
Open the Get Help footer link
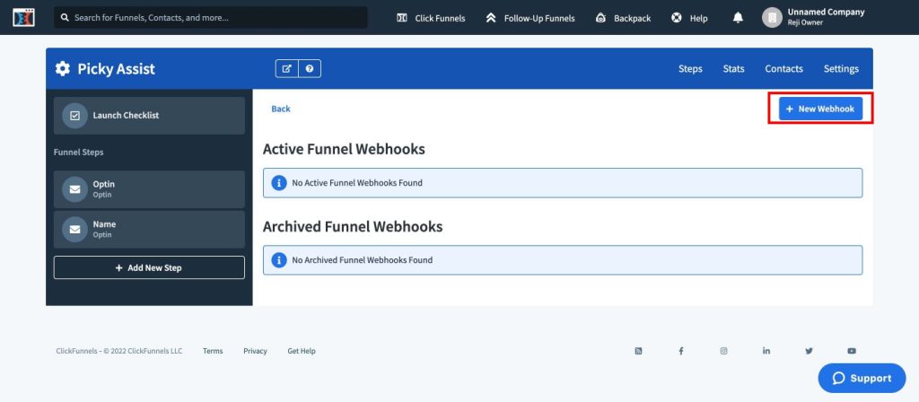coord(302,351)
